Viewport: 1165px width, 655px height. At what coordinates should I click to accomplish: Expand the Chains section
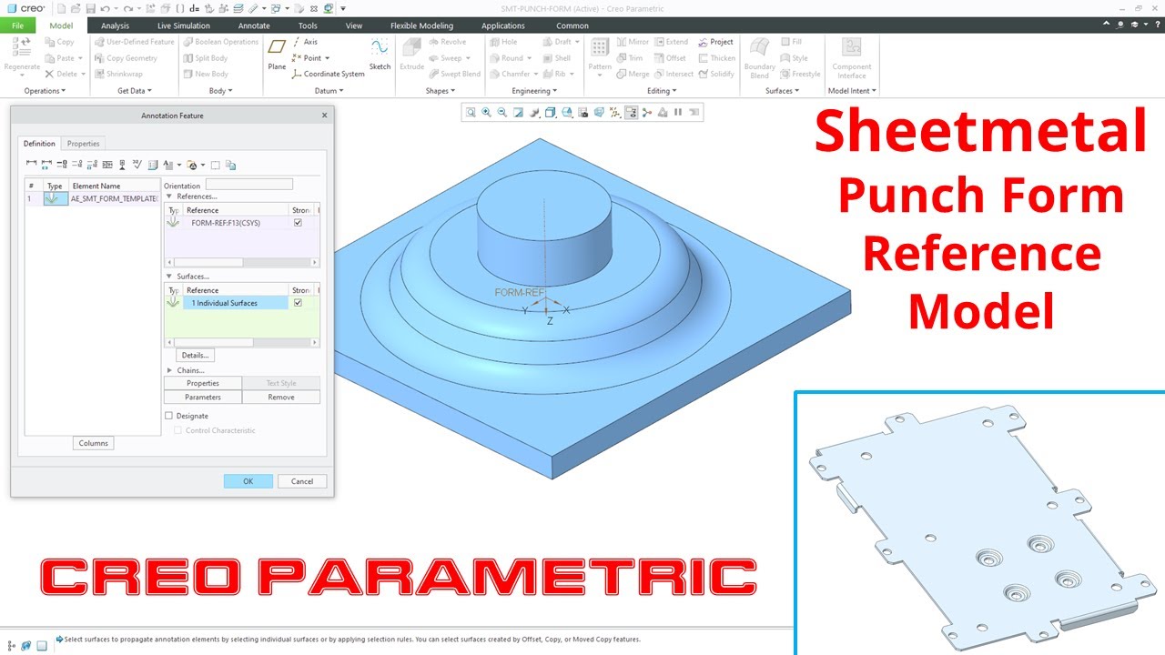point(169,370)
